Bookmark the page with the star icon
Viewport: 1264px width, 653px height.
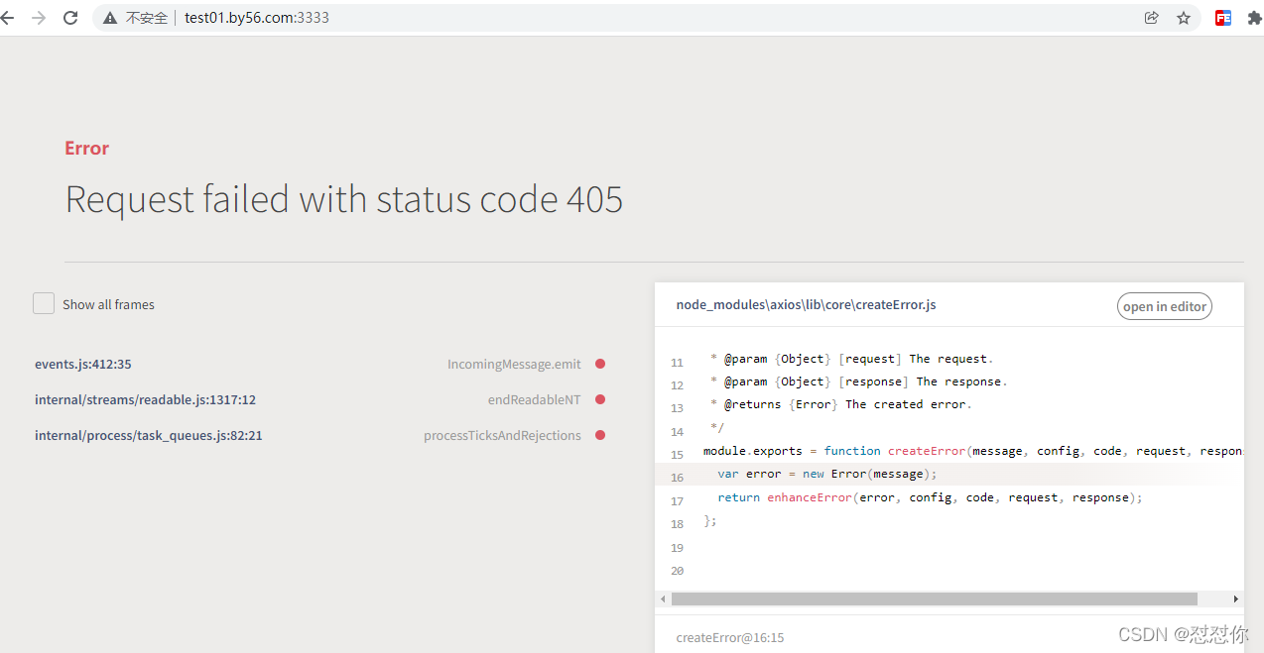tap(1184, 18)
